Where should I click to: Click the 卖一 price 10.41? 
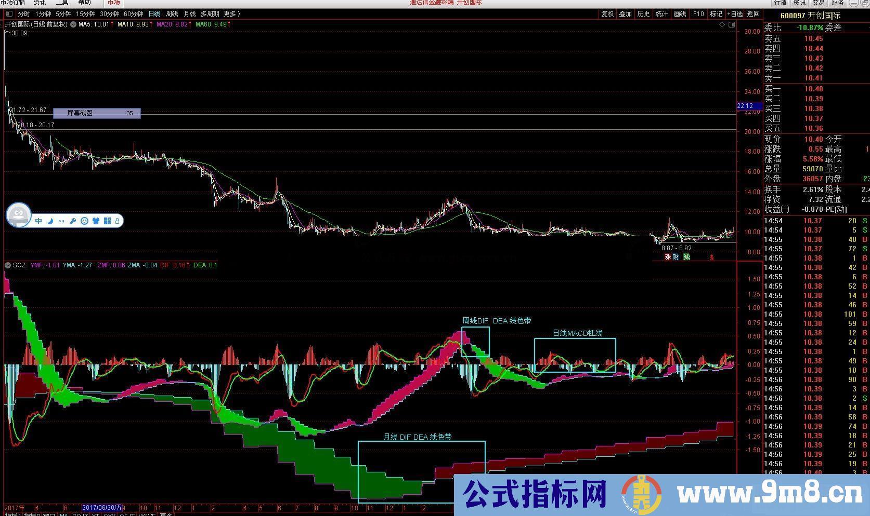(813, 78)
